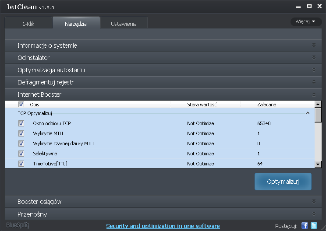Open the Facebook page icon
Screen dimensions: 326x231
305,226
